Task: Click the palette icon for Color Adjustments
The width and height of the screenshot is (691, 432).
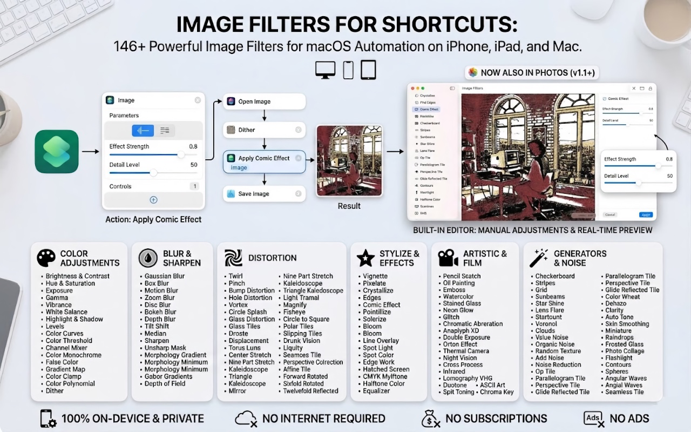Action: click(46, 258)
